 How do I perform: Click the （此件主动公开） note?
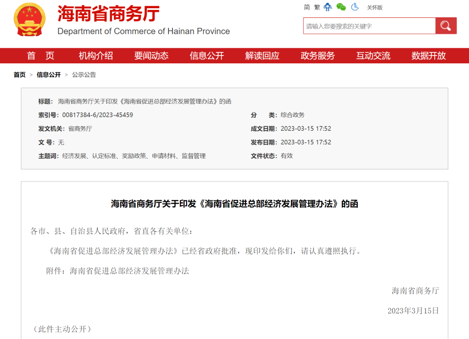tap(62, 329)
